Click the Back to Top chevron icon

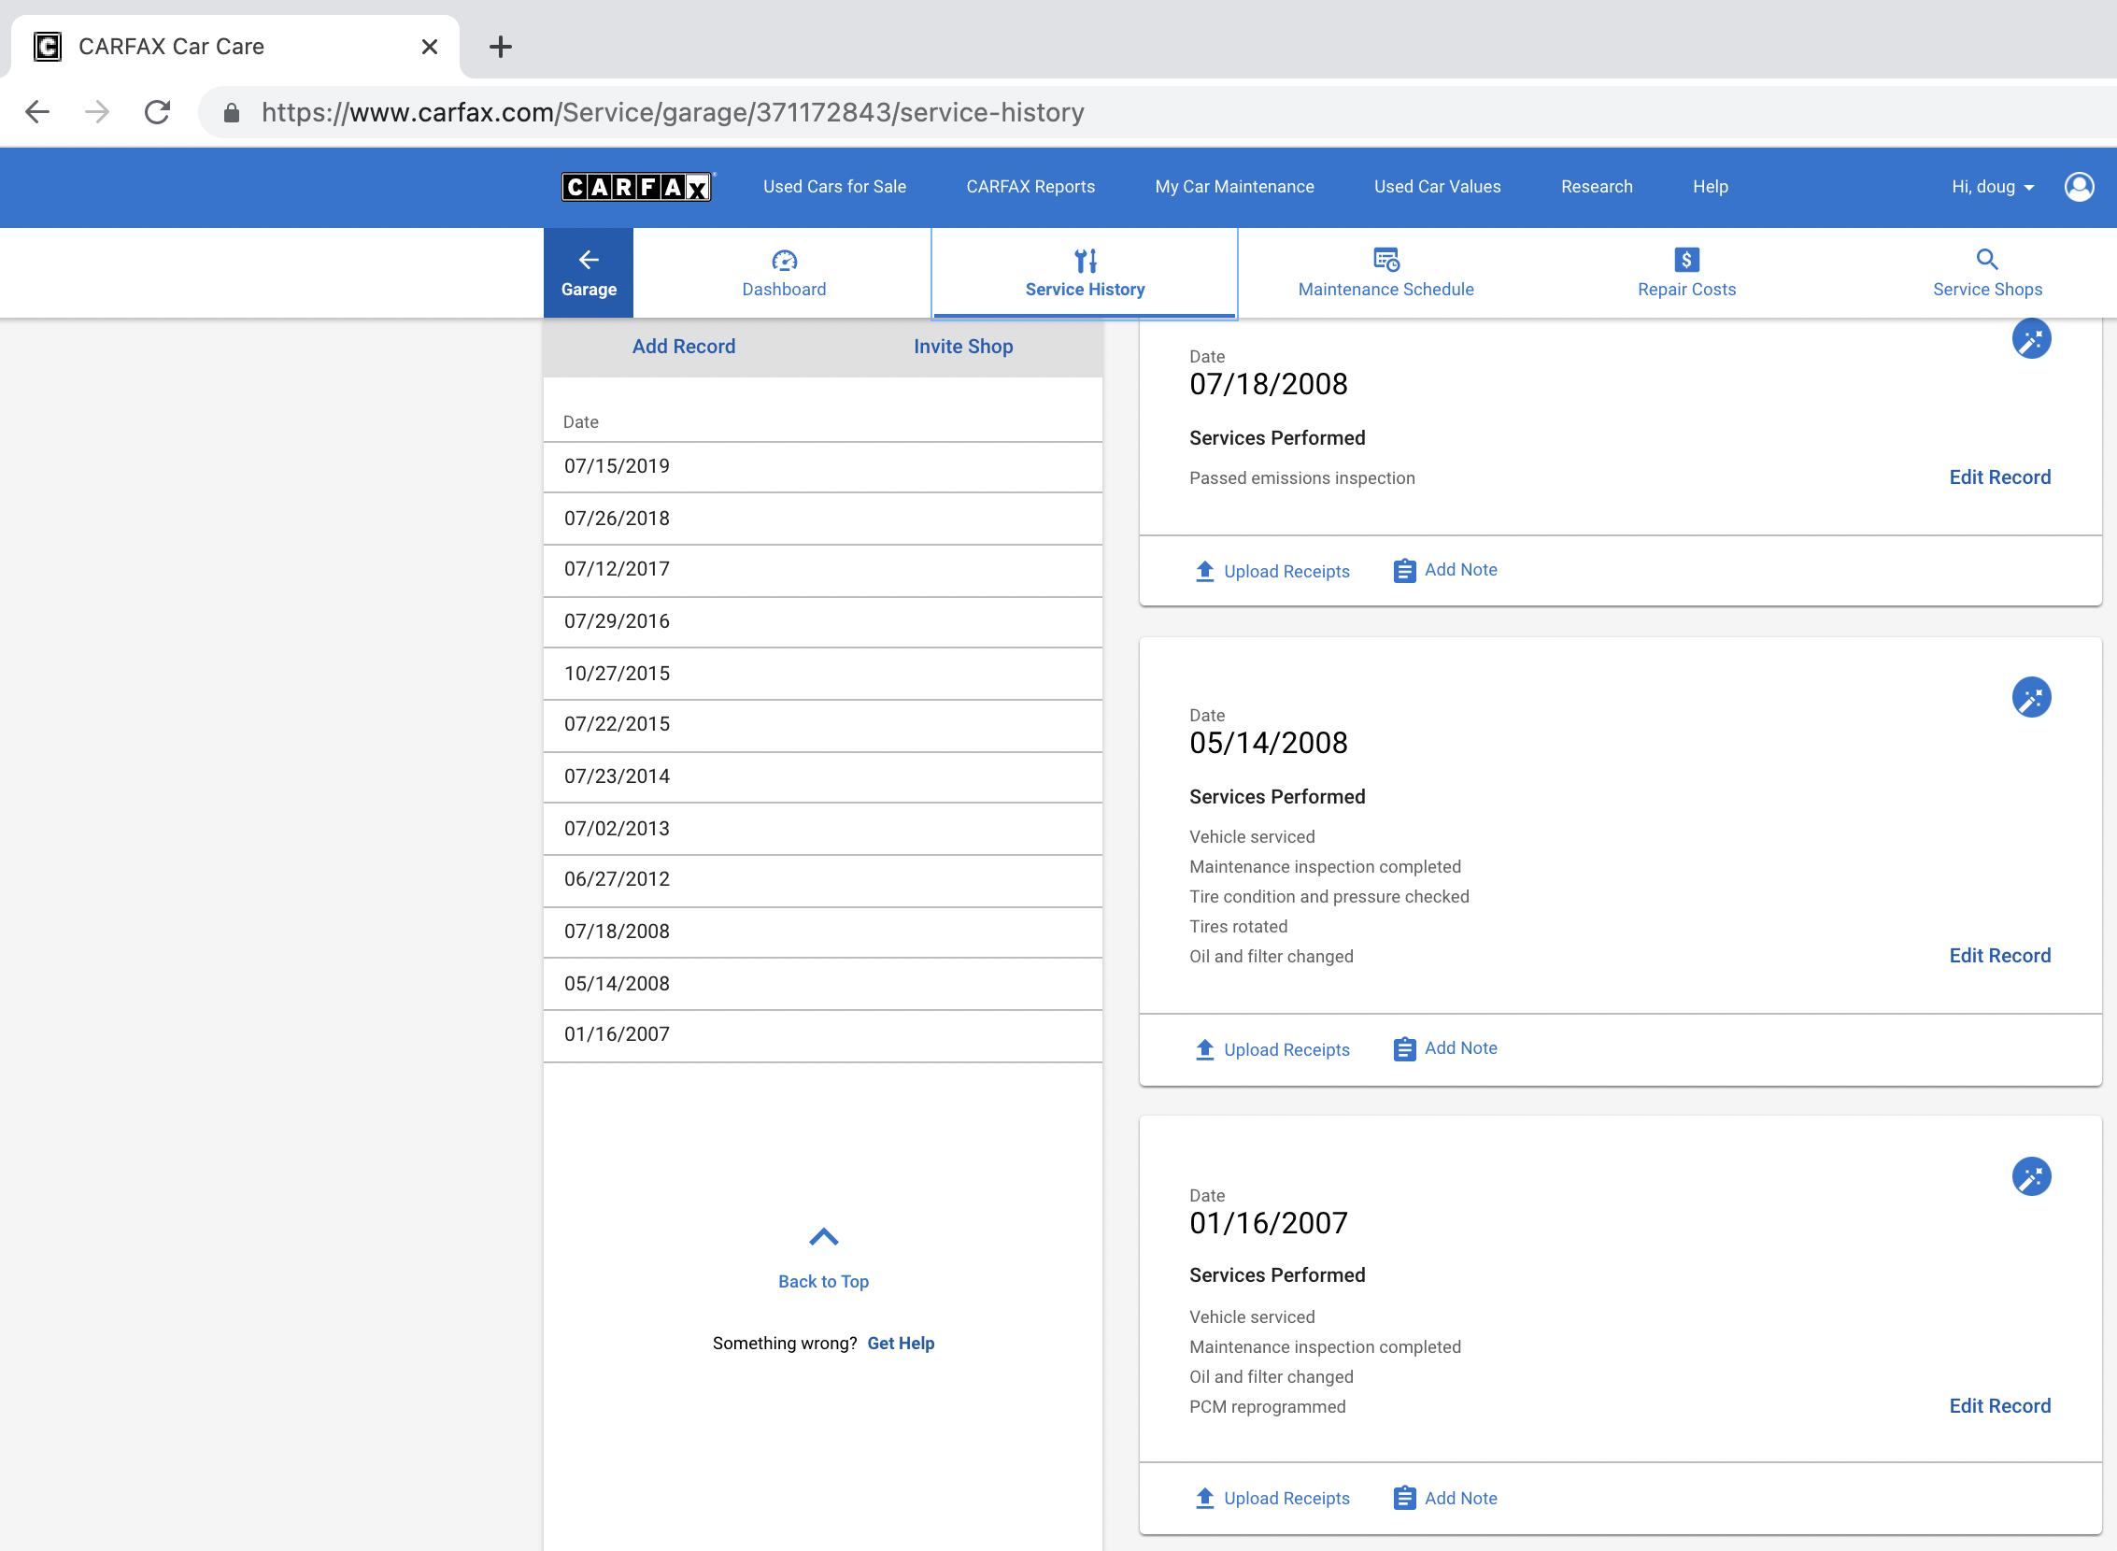click(x=823, y=1236)
